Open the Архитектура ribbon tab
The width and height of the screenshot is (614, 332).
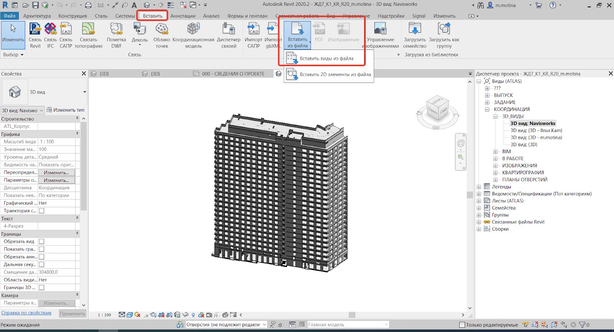pos(37,16)
